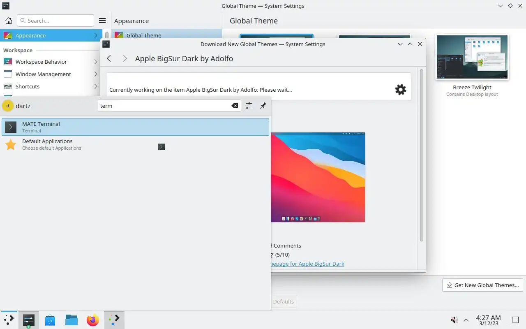Expand the Appearance category arrow
This screenshot has height=329, width=526.
[x=96, y=35]
